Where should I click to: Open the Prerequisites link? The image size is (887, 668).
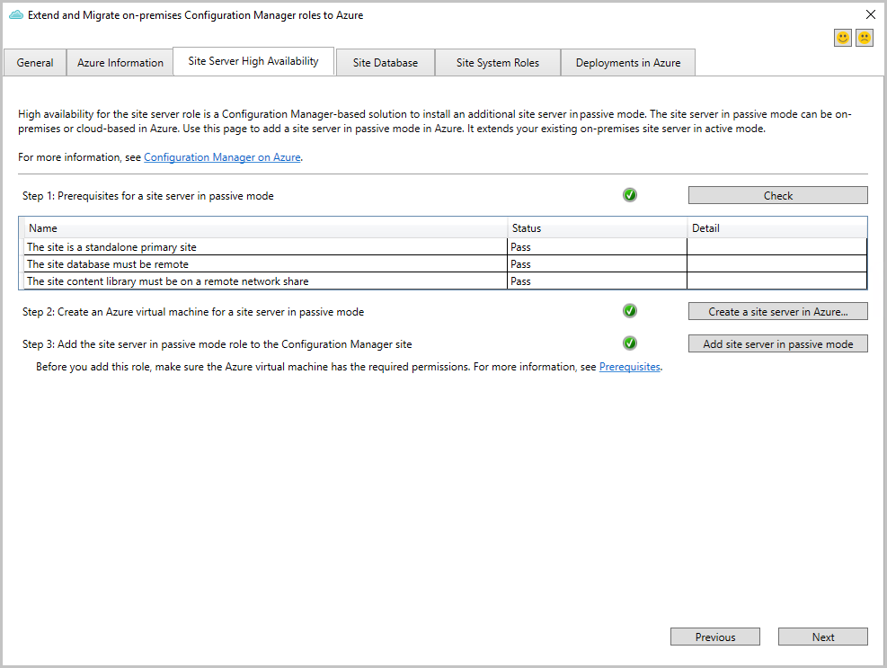[630, 367]
